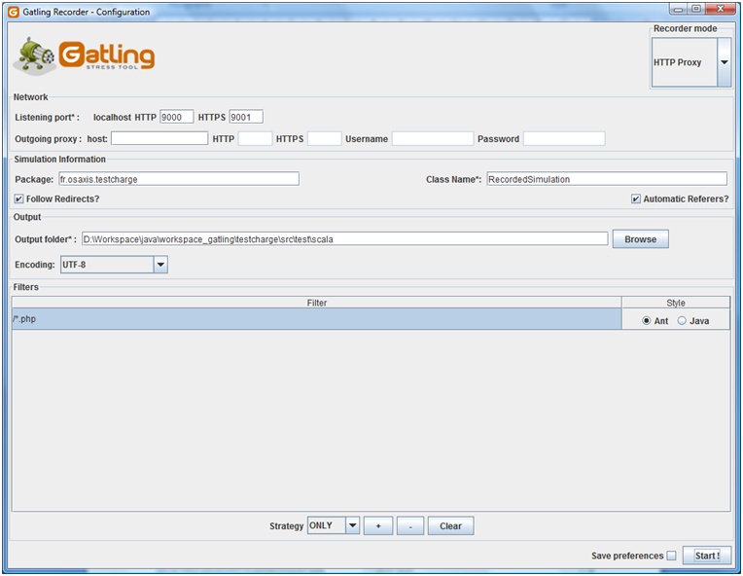The image size is (743, 576).
Task: Click the proxy Username field
Action: click(433, 138)
